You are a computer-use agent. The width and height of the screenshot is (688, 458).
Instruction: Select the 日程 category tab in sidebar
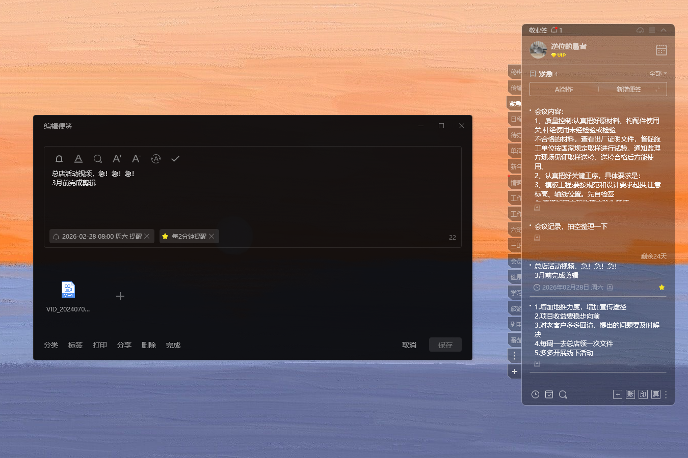[515, 119]
